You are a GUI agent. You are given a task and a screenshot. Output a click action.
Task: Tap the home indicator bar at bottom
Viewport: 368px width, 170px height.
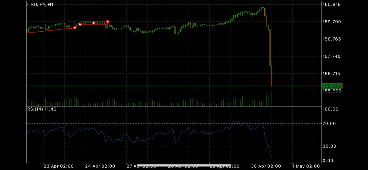pos(184,166)
